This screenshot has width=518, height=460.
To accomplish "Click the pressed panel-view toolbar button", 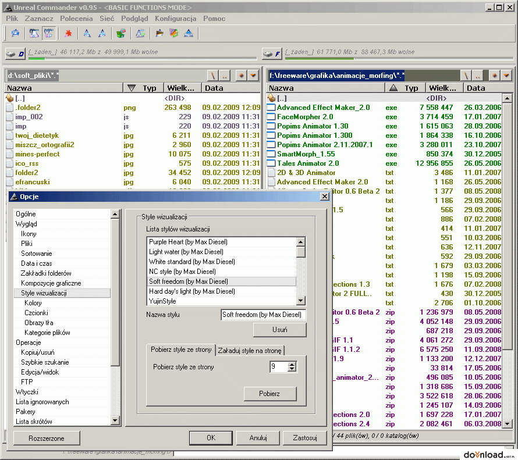I will pos(49,33).
